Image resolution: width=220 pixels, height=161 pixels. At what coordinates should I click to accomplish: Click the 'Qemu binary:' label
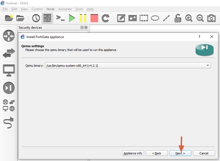coord(34,66)
